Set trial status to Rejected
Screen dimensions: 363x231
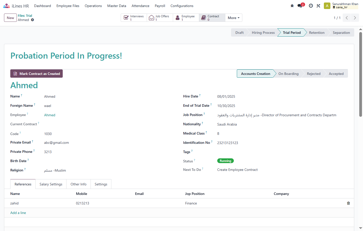[314, 74]
